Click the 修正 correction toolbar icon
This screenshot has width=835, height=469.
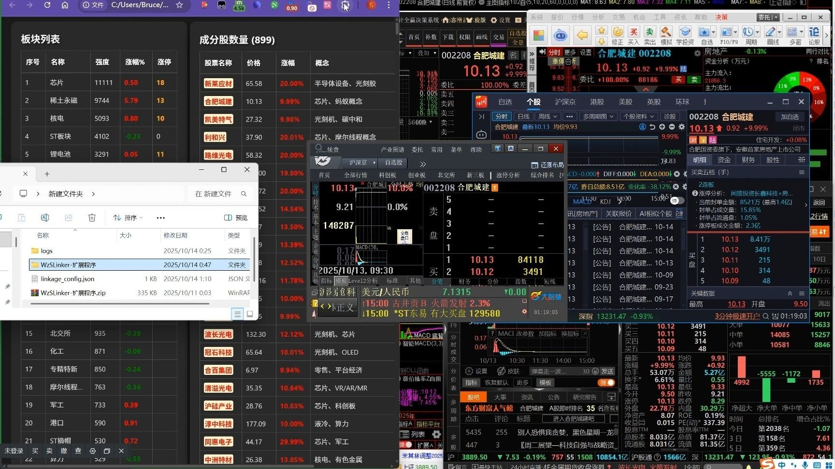pos(618,35)
